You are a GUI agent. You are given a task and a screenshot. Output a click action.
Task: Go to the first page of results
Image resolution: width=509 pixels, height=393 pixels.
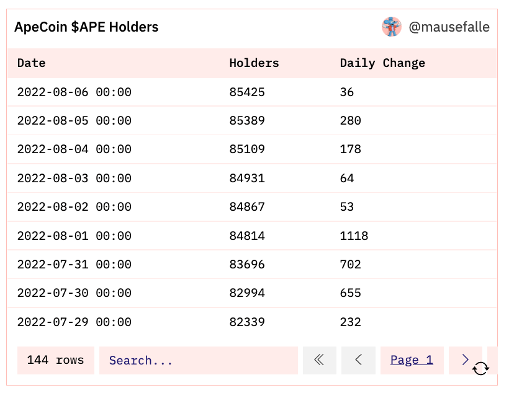tap(319, 360)
